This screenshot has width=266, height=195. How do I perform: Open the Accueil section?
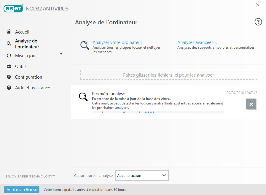pyautogui.click(x=22, y=32)
